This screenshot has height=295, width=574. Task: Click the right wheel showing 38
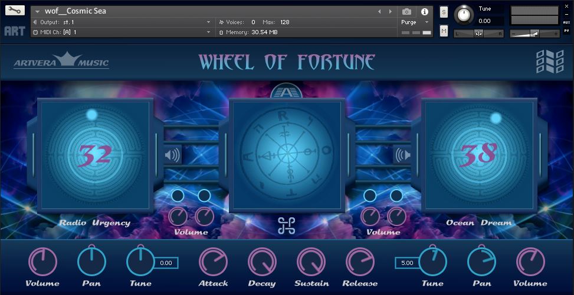[479, 155]
